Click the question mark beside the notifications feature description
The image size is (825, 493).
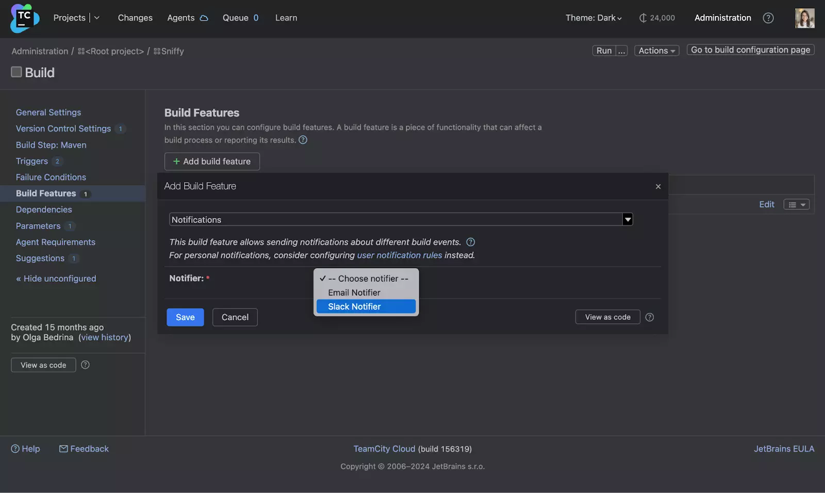pyautogui.click(x=470, y=242)
